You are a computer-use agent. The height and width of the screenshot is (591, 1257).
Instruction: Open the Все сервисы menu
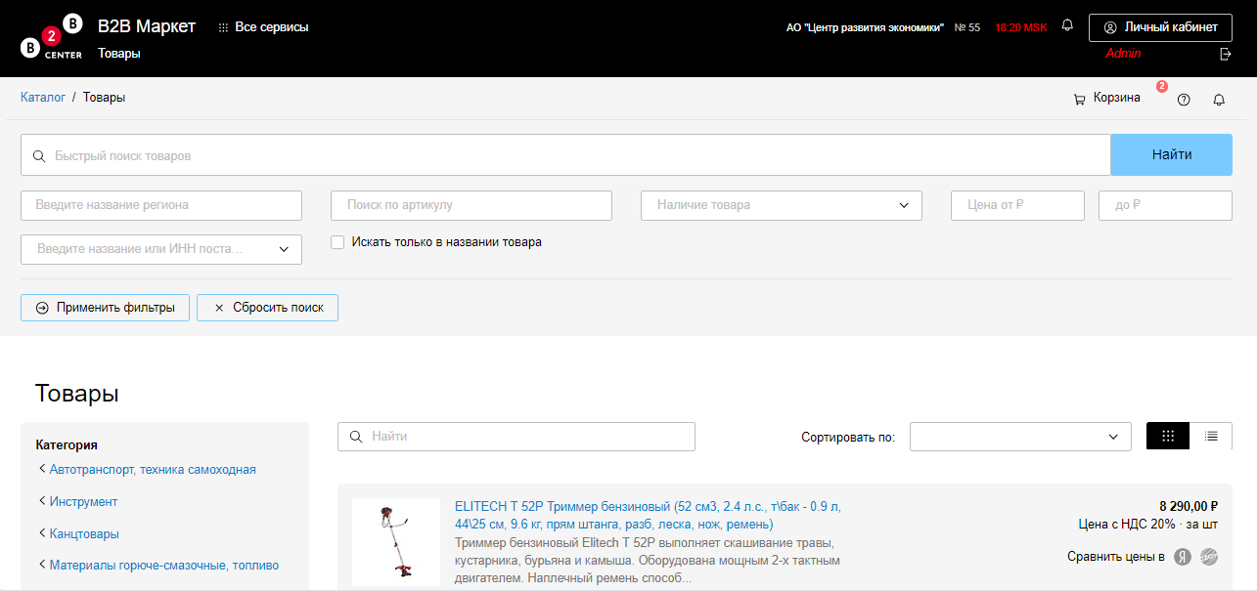point(263,27)
